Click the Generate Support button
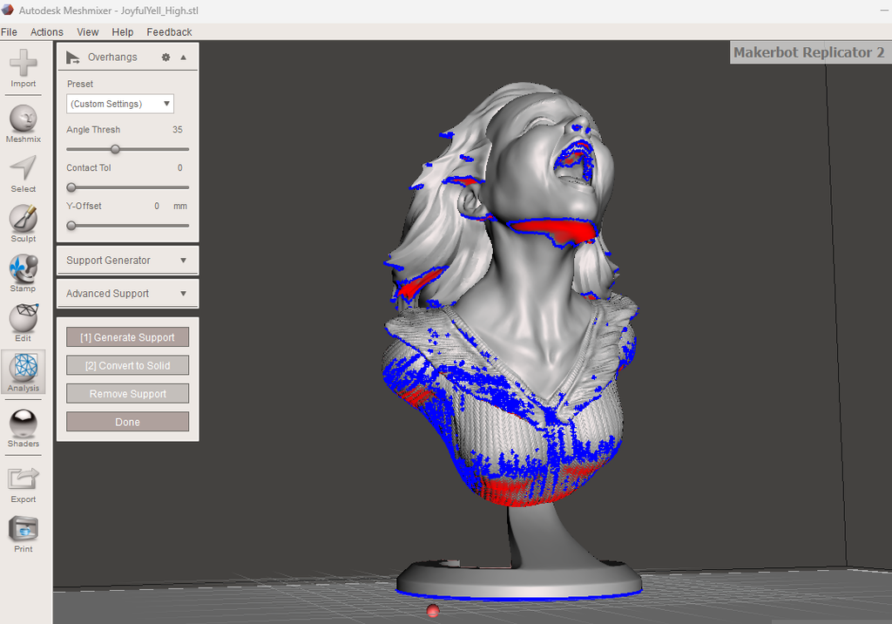The image size is (892, 624). [x=127, y=336]
